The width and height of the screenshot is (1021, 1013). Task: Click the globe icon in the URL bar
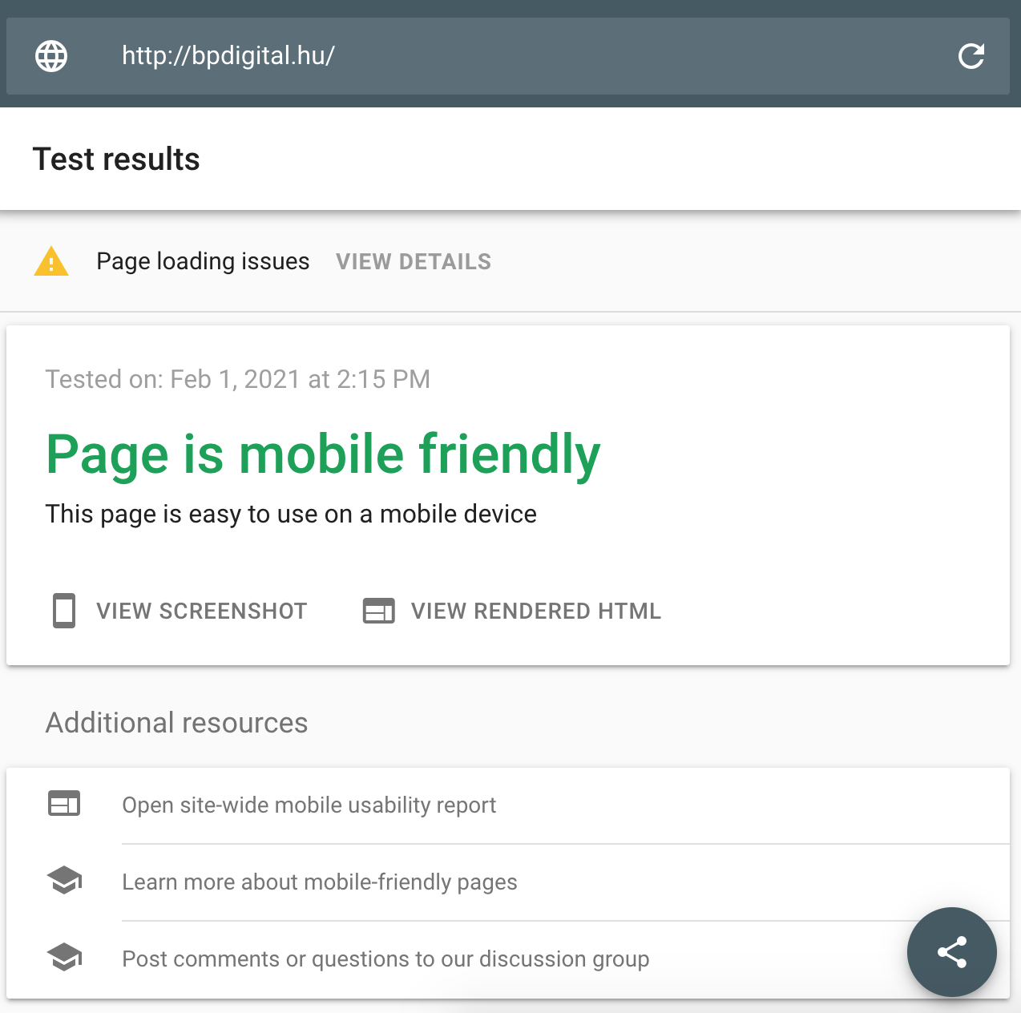click(x=51, y=56)
